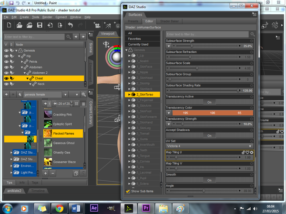Click the Chrome taskbar icon
This screenshot has width=286, height=214.
tap(60, 209)
